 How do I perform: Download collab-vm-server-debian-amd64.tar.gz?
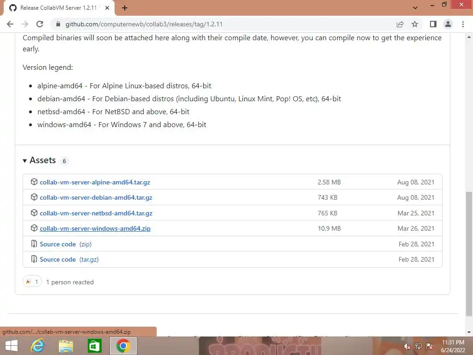(96, 197)
